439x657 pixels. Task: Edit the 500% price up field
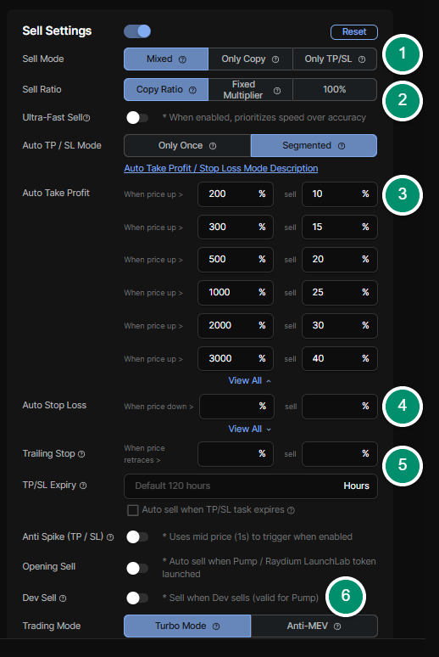(236, 260)
